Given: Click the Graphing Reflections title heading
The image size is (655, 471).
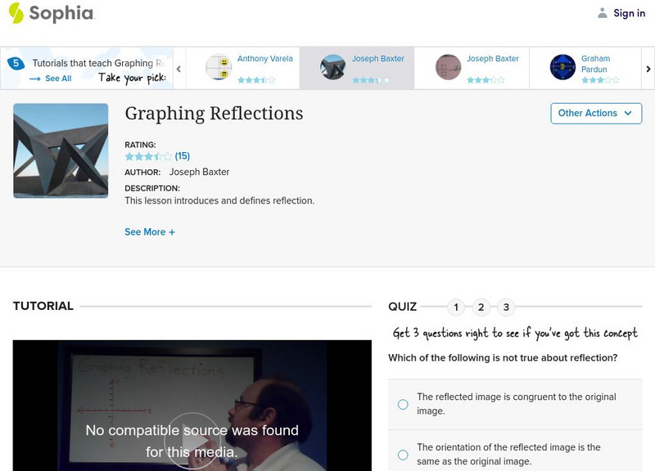Looking at the screenshot, I should pyautogui.click(x=214, y=114).
